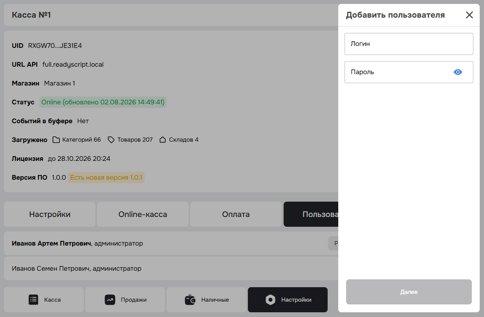Click the Добавить пользователя panel title

[395, 15]
